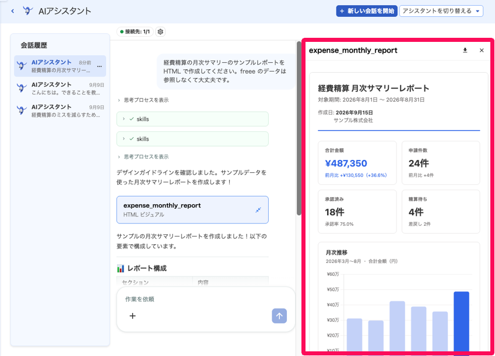Go back using the header back chevron
Image resolution: width=495 pixels, height=356 pixels.
(x=13, y=11)
